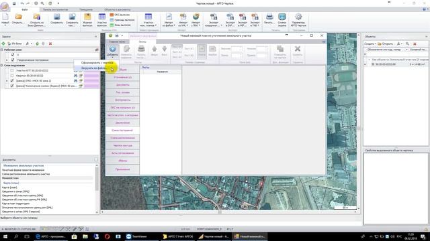Choose Сформировать с чертежа menu entry
The height and width of the screenshot is (241, 430).
(97, 62)
